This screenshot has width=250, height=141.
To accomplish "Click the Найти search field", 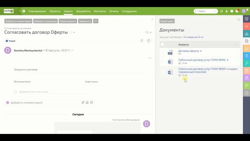I will 206,11.
